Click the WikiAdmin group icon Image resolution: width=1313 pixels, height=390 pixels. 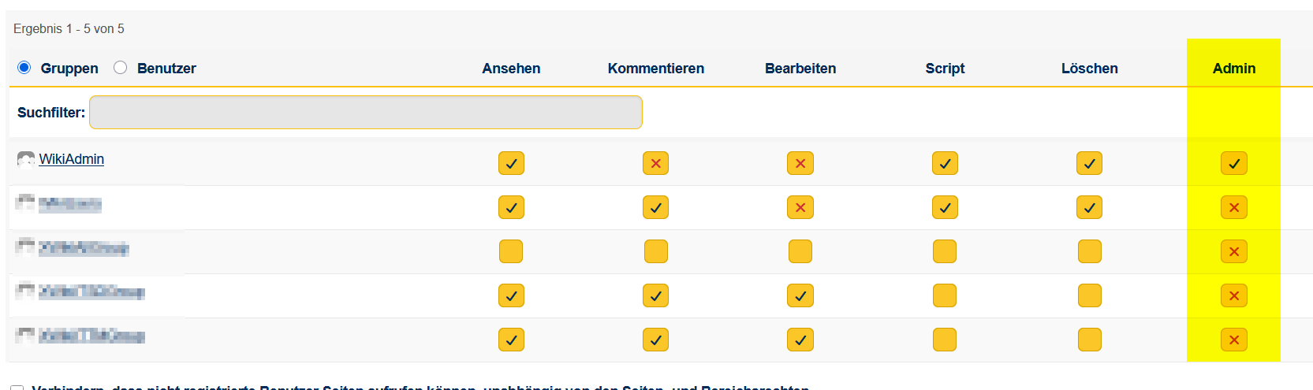pyautogui.click(x=26, y=160)
